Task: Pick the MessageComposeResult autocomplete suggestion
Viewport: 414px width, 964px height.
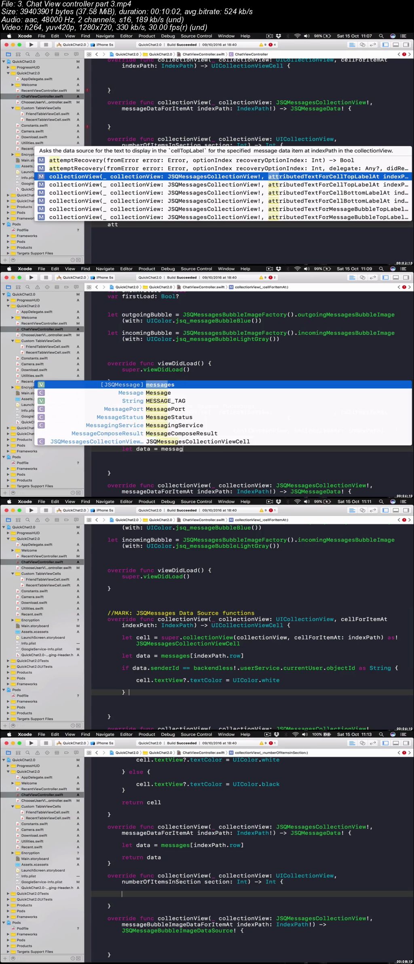Action: click(223, 433)
